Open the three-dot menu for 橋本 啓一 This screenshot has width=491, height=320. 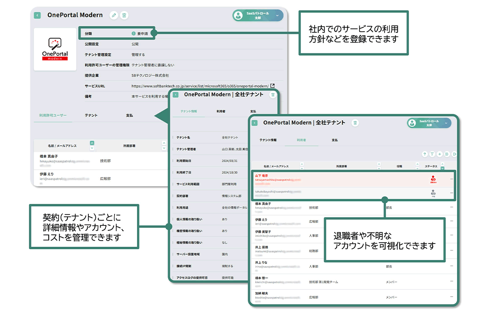(452, 281)
